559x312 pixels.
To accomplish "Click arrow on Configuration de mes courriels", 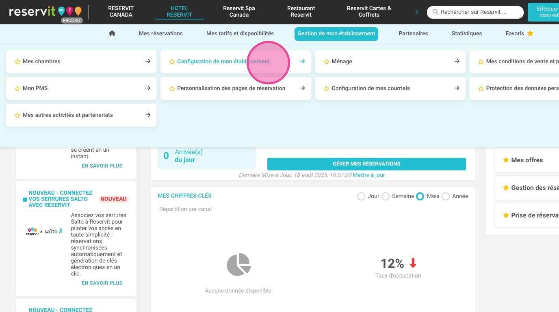I will 457,88.
